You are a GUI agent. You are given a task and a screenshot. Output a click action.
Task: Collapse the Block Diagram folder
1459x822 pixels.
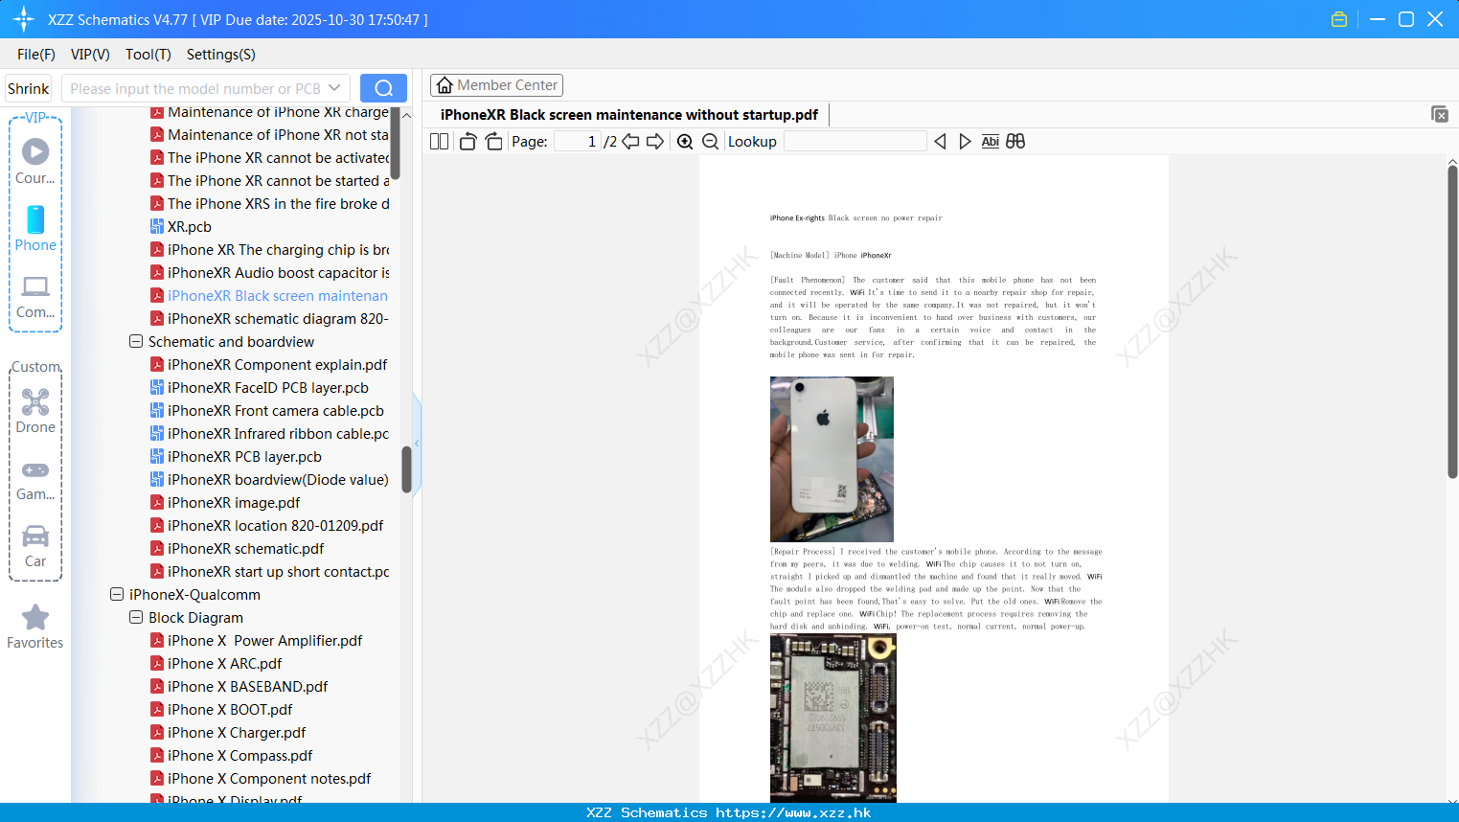click(136, 618)
